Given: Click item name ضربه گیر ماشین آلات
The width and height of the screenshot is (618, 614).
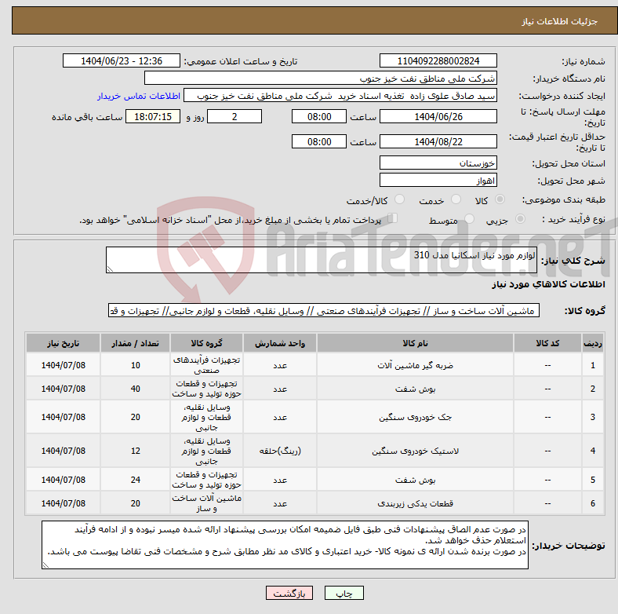Looking at the screenshot, I should tap(415, 365).
